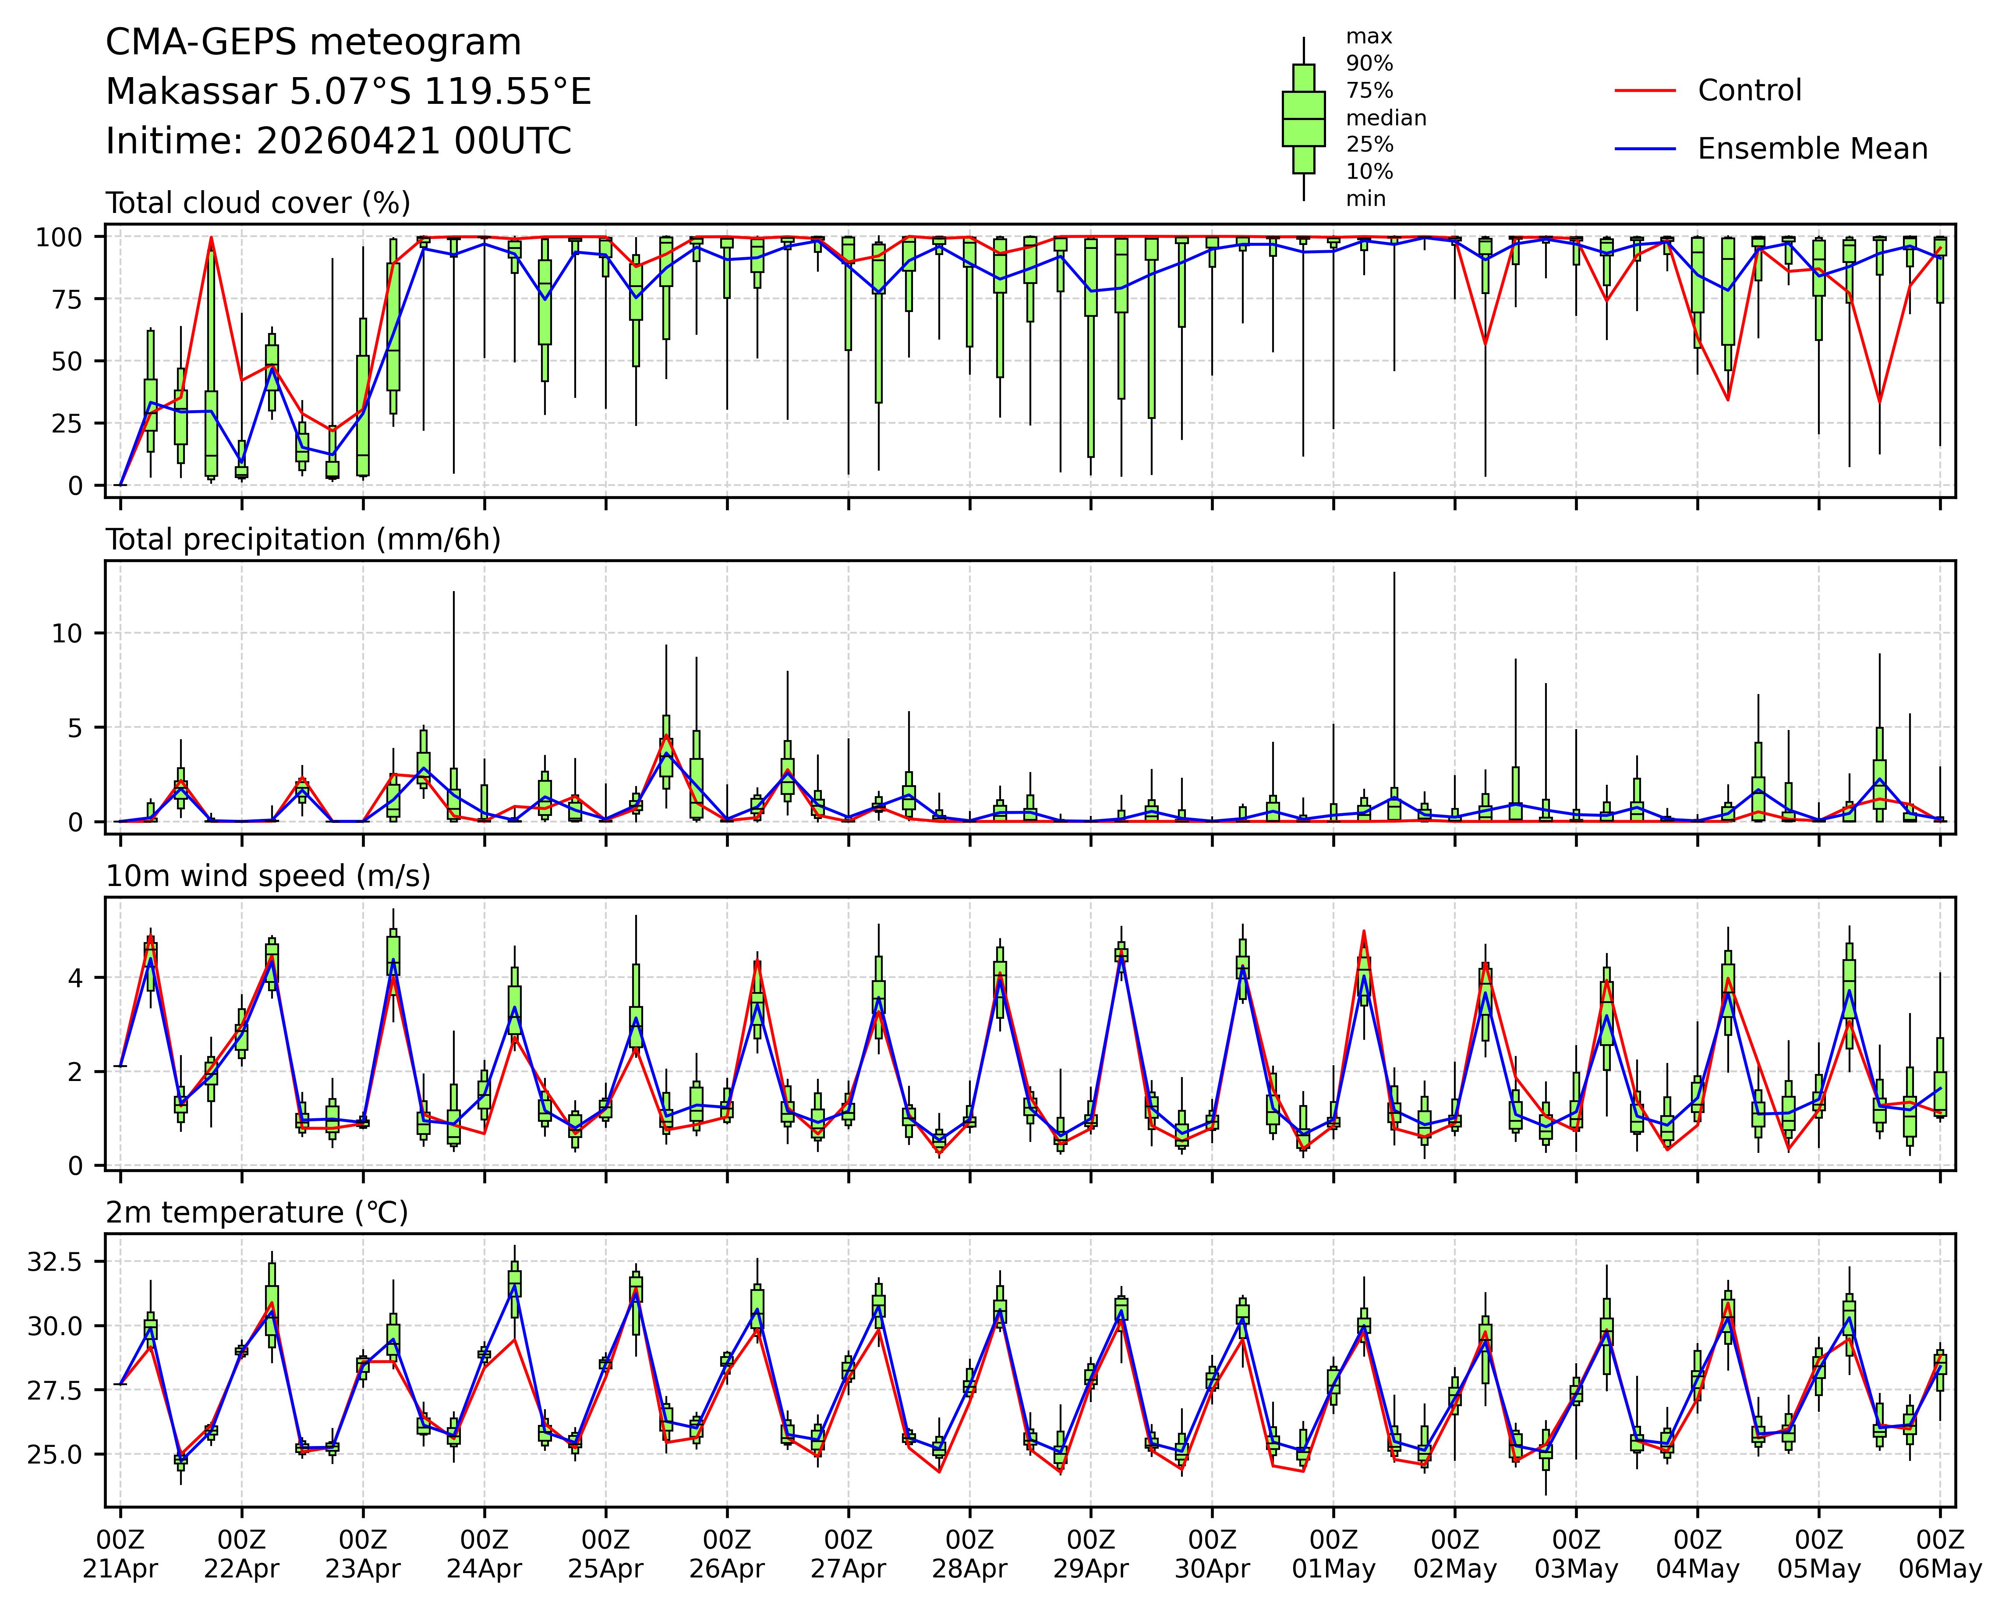
Task: Click the 'max' legend label
Action: pos(1369,37)
